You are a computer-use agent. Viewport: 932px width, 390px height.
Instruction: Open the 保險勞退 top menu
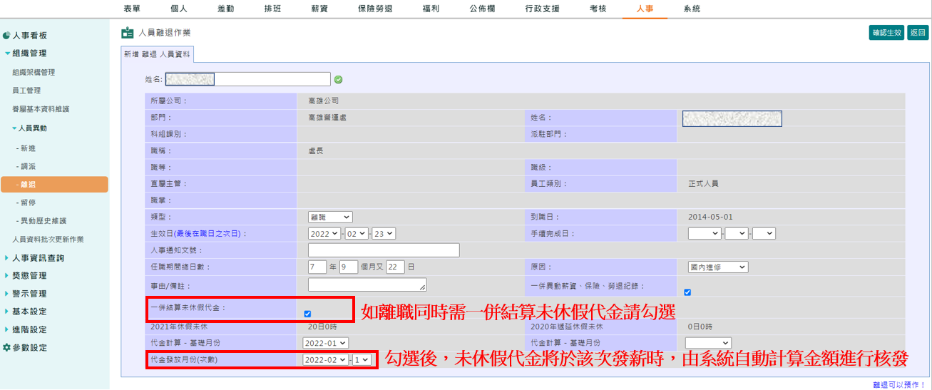[x=376, y=9]
